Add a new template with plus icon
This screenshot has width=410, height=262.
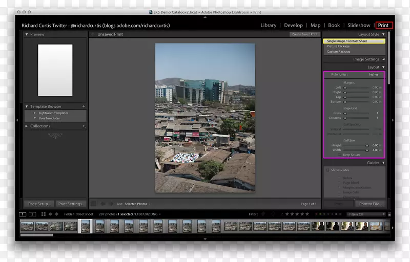click(x=84, y=106)
